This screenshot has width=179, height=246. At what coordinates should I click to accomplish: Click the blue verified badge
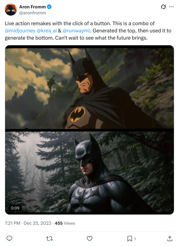49,7
